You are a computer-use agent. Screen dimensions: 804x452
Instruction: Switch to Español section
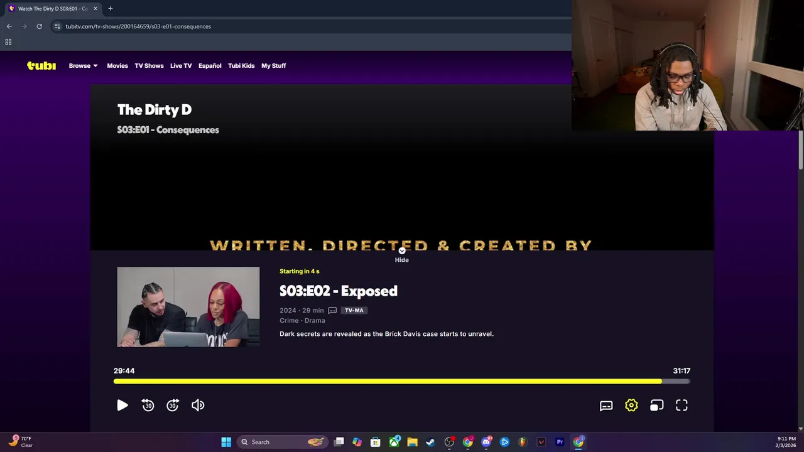210,65
